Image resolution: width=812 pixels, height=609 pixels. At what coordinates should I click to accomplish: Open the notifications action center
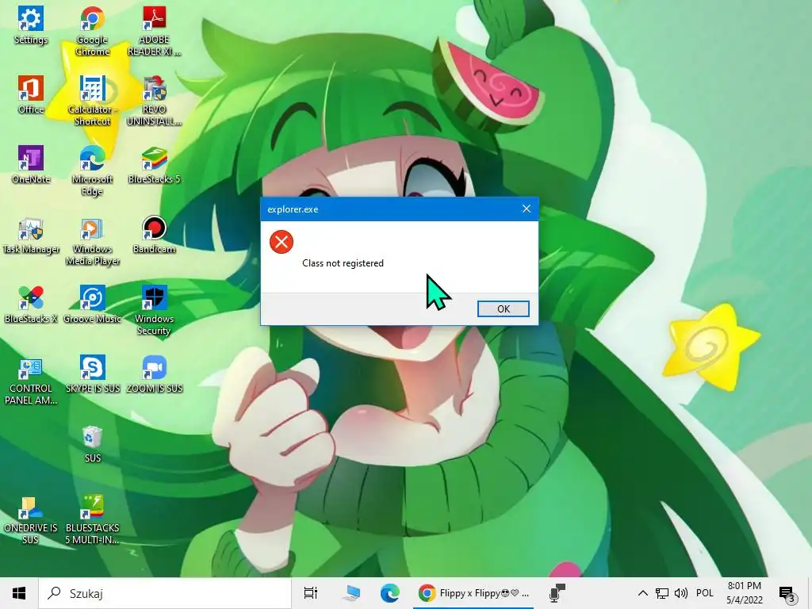(x=787, y=593)
